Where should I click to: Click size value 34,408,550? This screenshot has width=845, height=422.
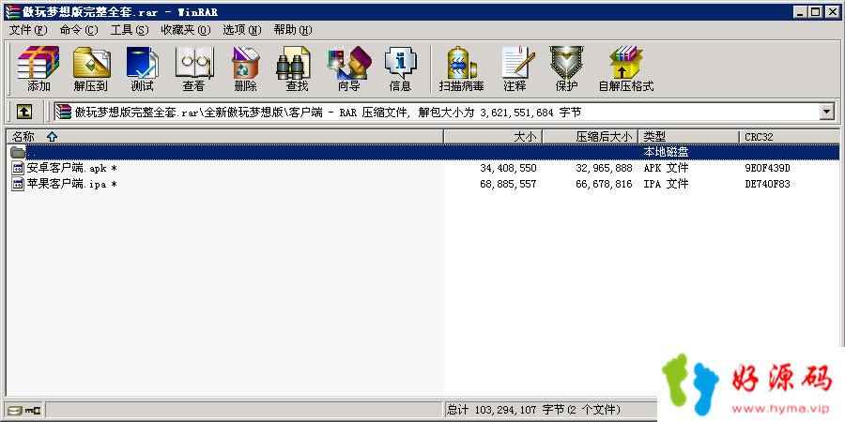click(508, 169)
